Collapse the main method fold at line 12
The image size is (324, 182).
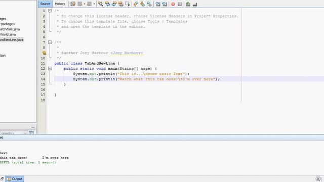(50, 68)
